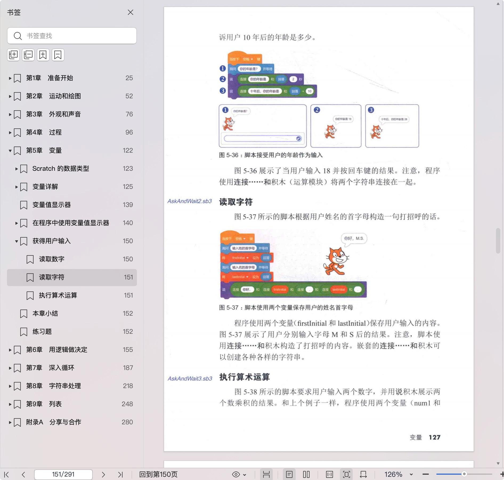Jump to the first page
The width and height of the screenshot is (504, 480).
[7, 474]
